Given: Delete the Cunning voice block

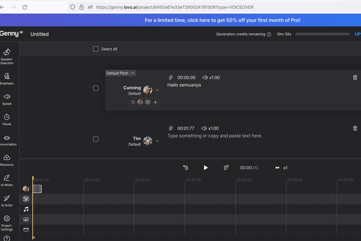Looking at the screenshot, I should click(x=355, y=77).
